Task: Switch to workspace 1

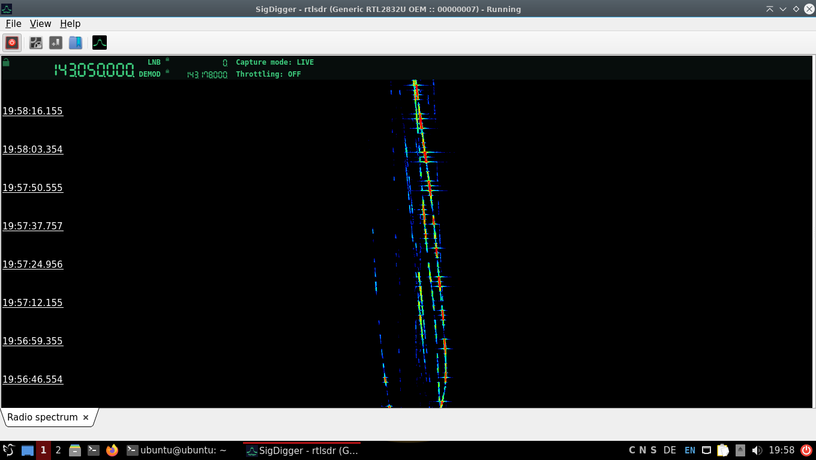Action: click(x=43, y=450)
